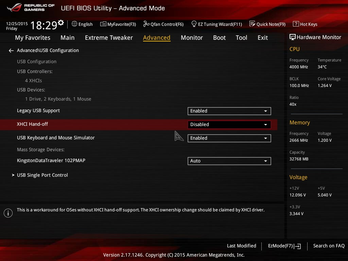Click the back arrow next to Advanced\USB Configuration
The height and width of the screenshot is (261, 348).
[x=11, y=51]
